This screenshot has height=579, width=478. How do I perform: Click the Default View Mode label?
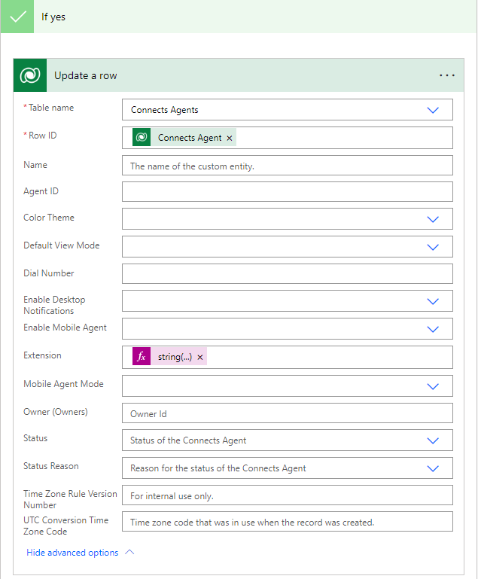coord(61,245)
